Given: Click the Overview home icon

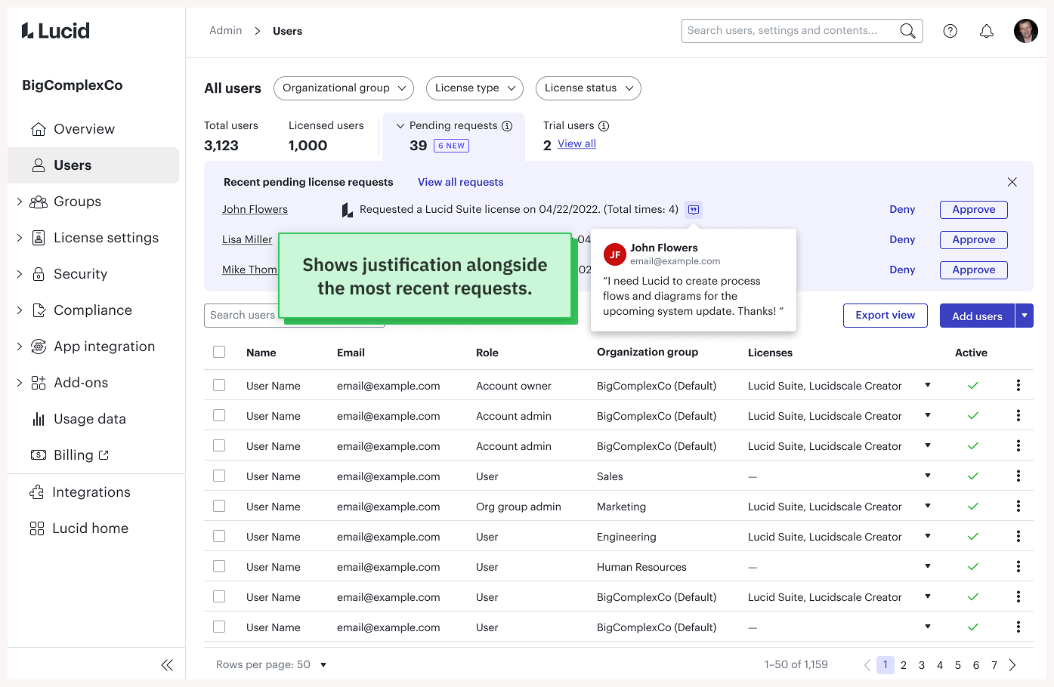Looking at the screenshot, I should pyautogui.click(x=39, y=129).
